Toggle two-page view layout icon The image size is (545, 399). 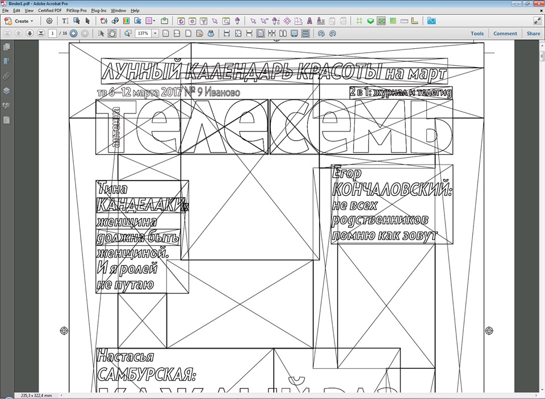coord(283,33)
